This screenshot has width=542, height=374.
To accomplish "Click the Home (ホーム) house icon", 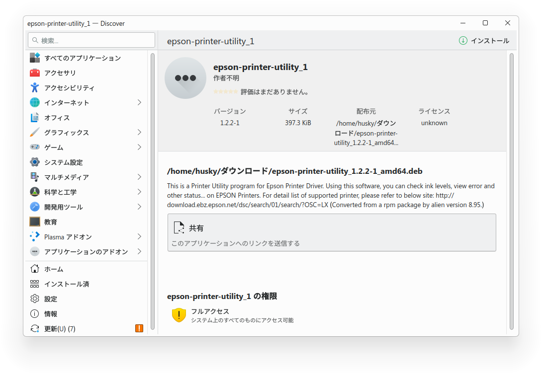I will pos(35,269).
